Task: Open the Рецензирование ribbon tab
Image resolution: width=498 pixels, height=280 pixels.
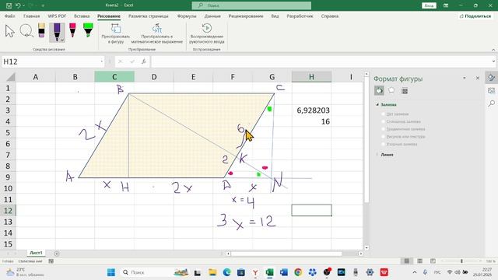Action: point(246,16)
